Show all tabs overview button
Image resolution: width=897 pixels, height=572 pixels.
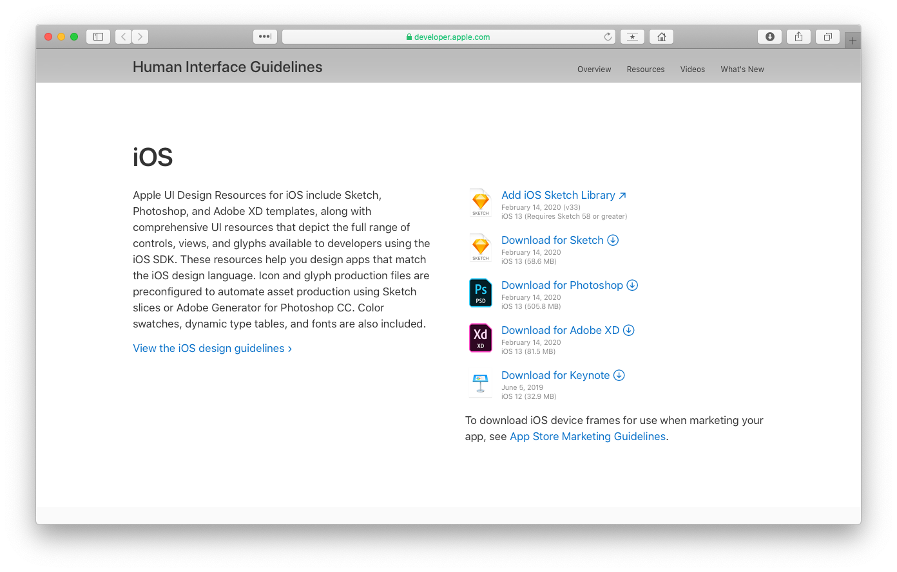[x=828, y=37]
